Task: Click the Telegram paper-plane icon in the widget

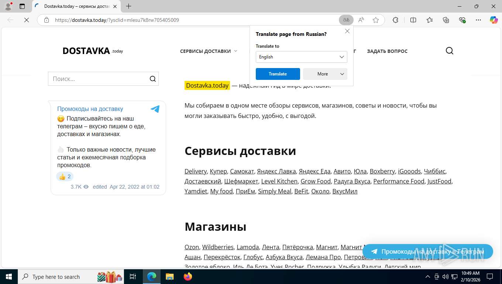Action: 155,109
